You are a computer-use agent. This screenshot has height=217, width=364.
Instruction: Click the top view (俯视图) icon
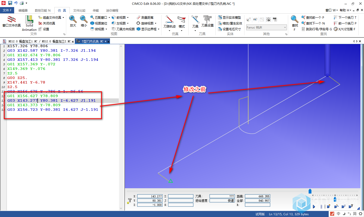click(x=92, y=29)
